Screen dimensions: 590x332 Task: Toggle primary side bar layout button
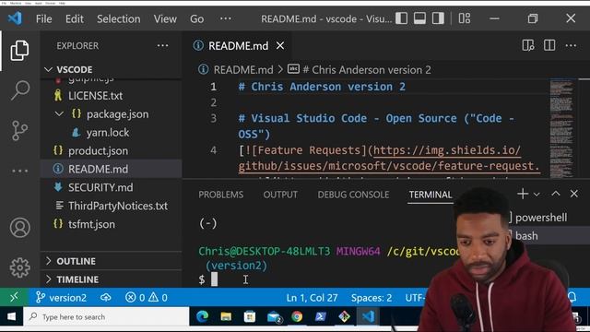coord(402,18)
